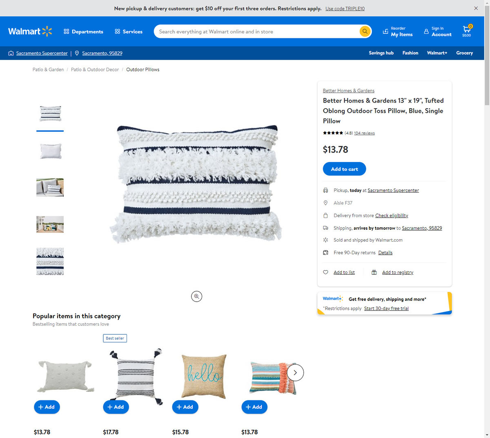Click the Reorder My Items icon
This screenshot has height=438, width=490.
(385, 31)
